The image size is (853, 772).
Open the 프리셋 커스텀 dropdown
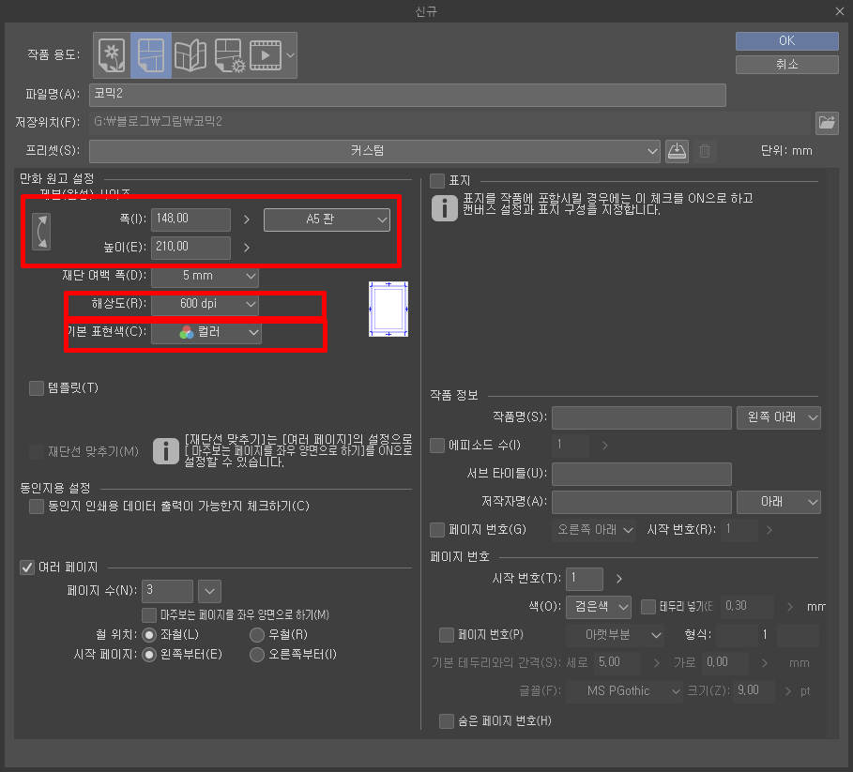[374, 151]
